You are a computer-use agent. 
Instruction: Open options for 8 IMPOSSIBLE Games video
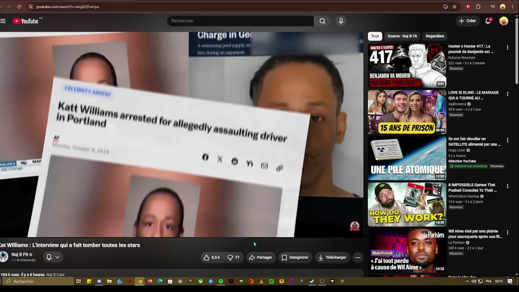(507, 187)
